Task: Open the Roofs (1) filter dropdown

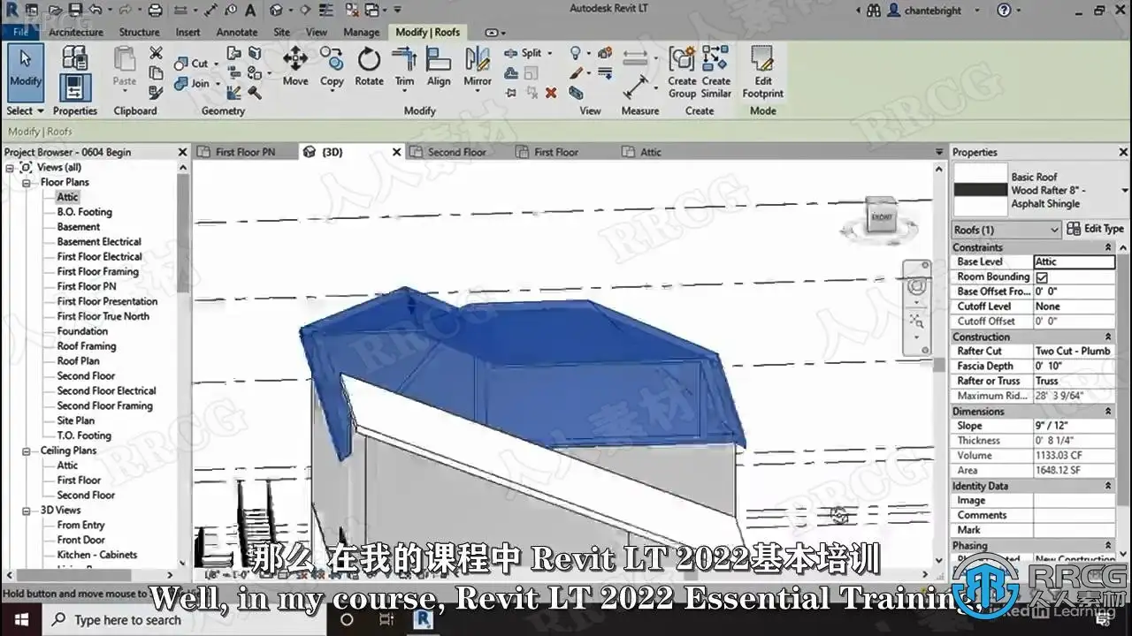Action: pos(1006,230)
